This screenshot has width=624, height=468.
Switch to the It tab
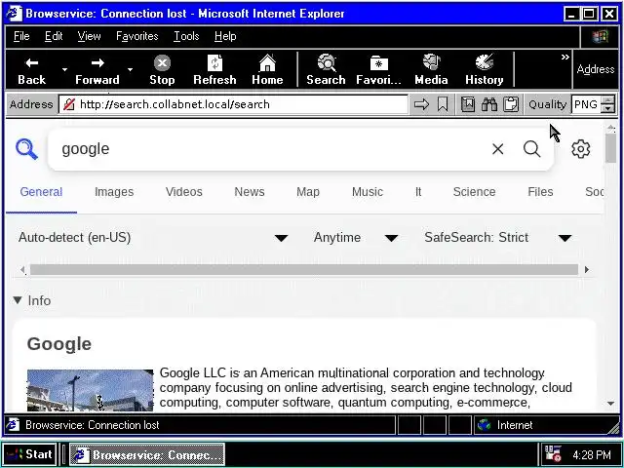[x=418, y=192]
